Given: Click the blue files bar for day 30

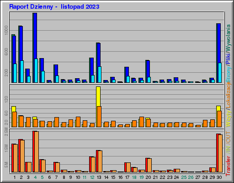Looking at the screenshot, I should coord(219,43).
